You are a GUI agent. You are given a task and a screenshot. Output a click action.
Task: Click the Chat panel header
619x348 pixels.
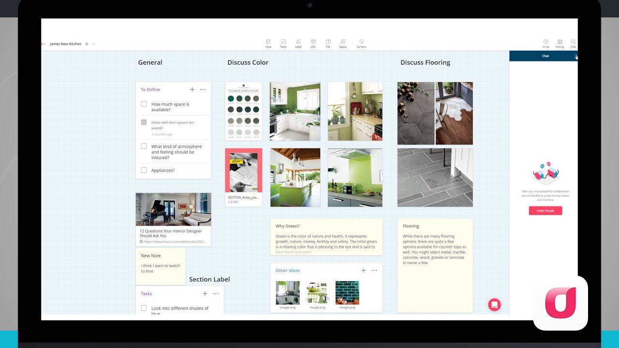pos(544,56)
